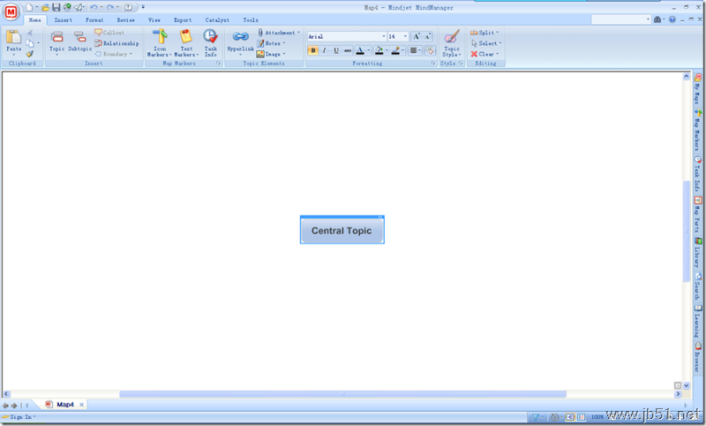
Task: Open Task Info
Action: [210, 42]
